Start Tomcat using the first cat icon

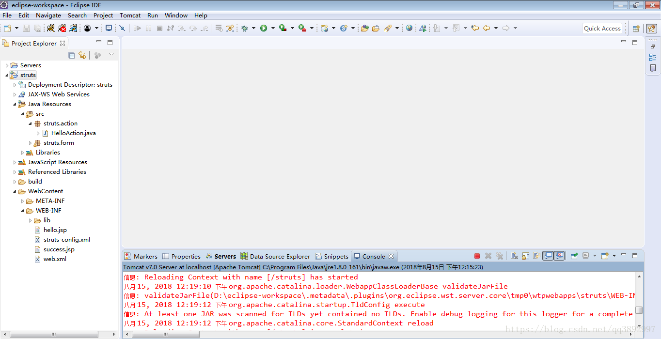coord(51,28)
